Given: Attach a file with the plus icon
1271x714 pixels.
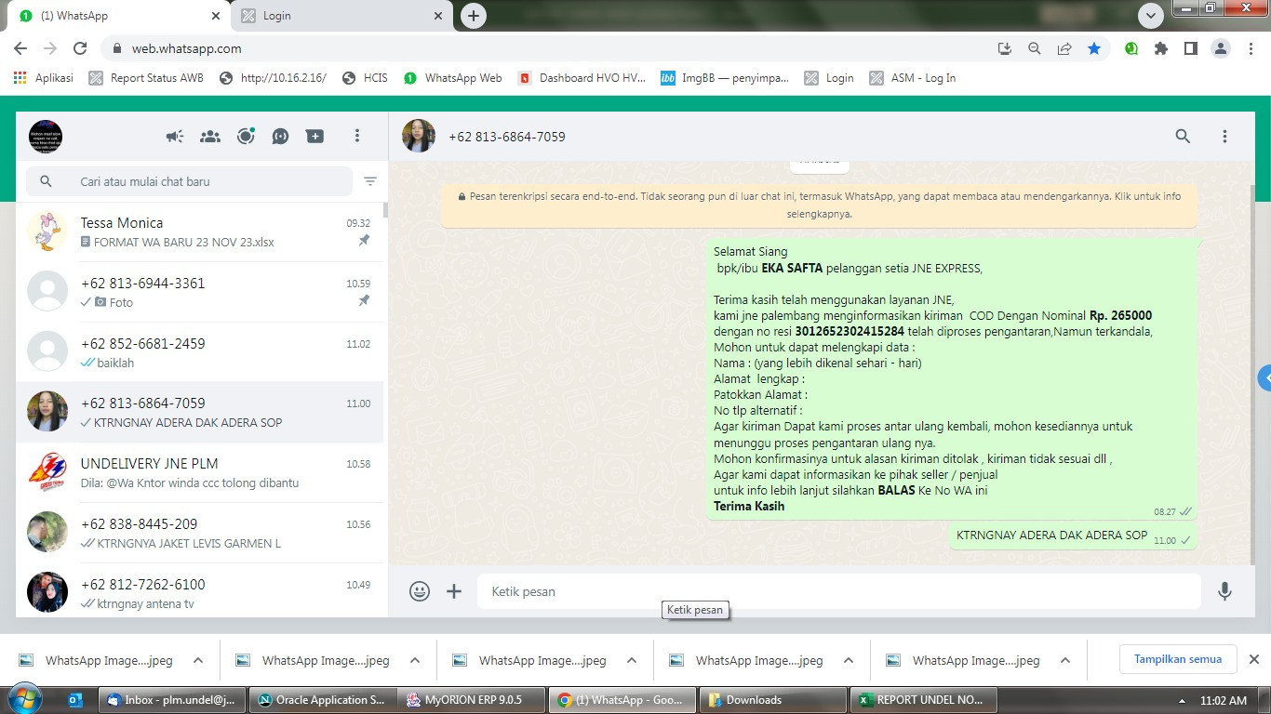Looking at the screenshot, I should (x=454, y=591).
